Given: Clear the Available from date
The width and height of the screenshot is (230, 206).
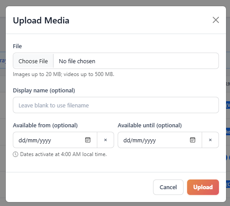Looking at the screenshot, I should [105, 140].
